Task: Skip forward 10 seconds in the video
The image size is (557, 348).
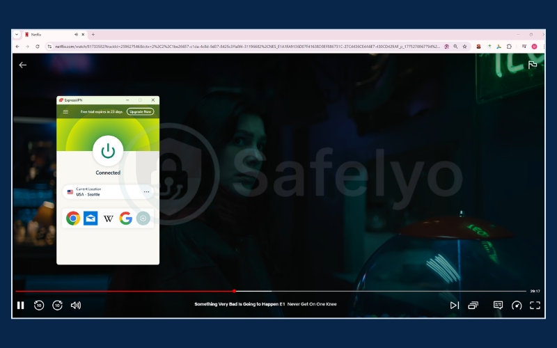Action: (x=57, y=305)
